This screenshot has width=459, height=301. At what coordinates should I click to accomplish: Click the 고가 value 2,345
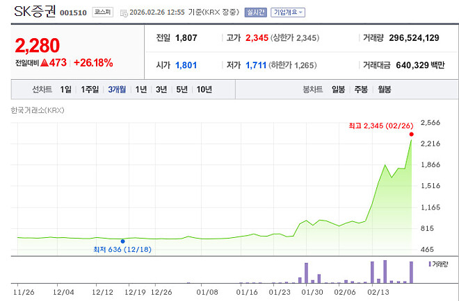(257, 38)
